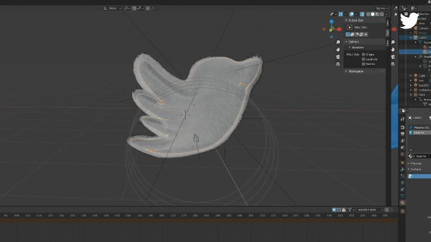Open the viewport Options dropdown
The image size is (431, 242).
pos(382,8)
